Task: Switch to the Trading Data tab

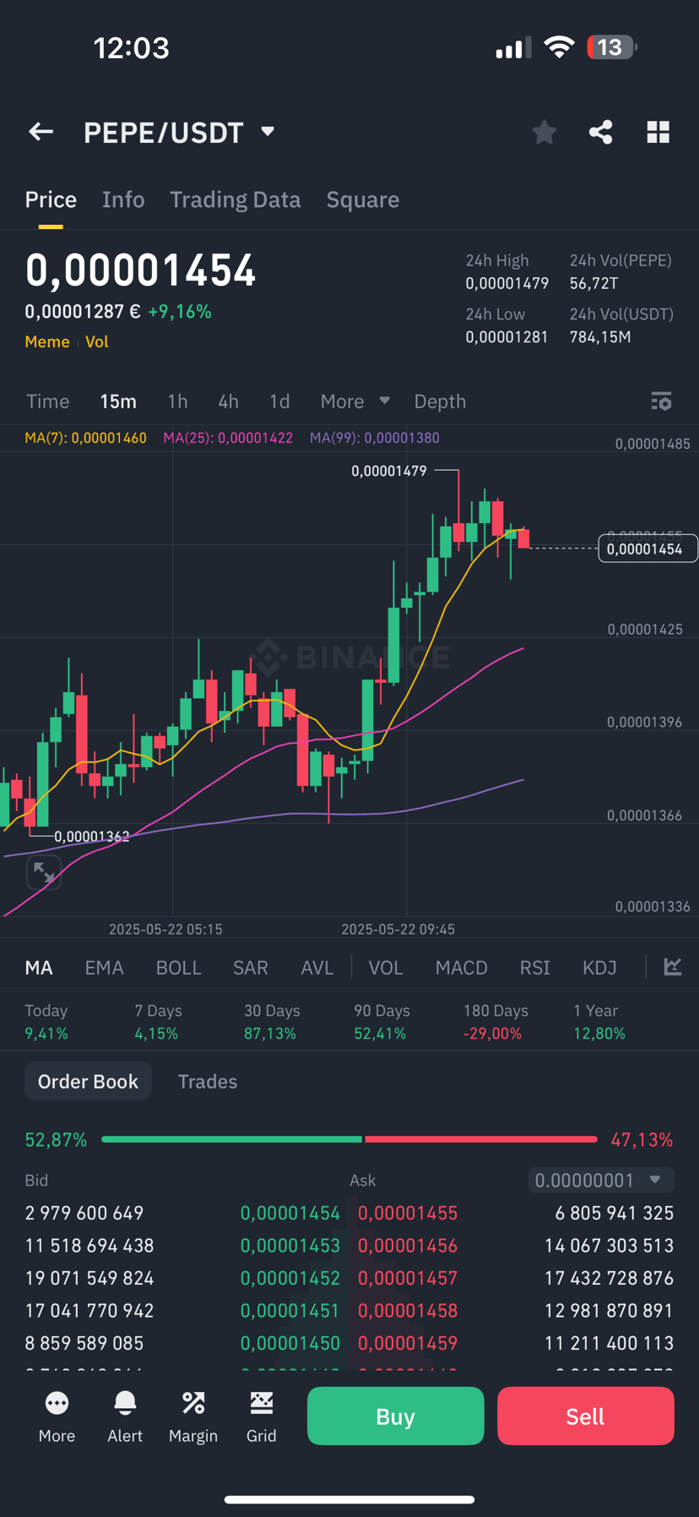Action: pyautogui.click(x=235, y=199)
